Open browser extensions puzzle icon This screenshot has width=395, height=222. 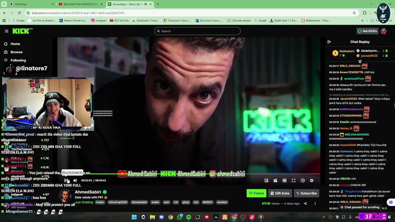[365, 13]
